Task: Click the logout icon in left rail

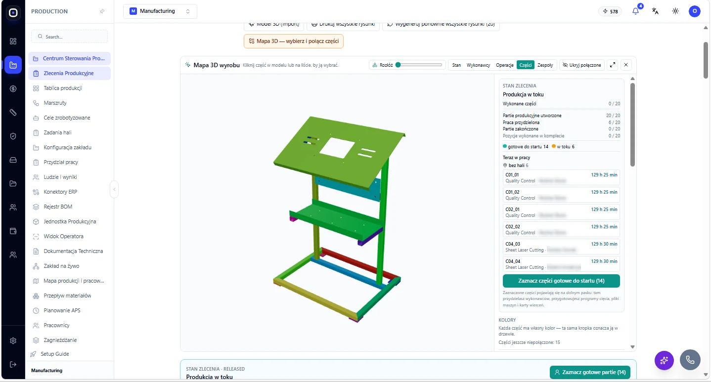Action: 13,364
